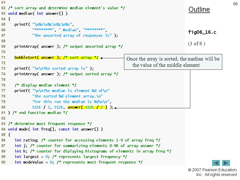Click 'counter for accessing elements 1-9' comment
Viewport: 240px width, 180px height.
[101, 140]
